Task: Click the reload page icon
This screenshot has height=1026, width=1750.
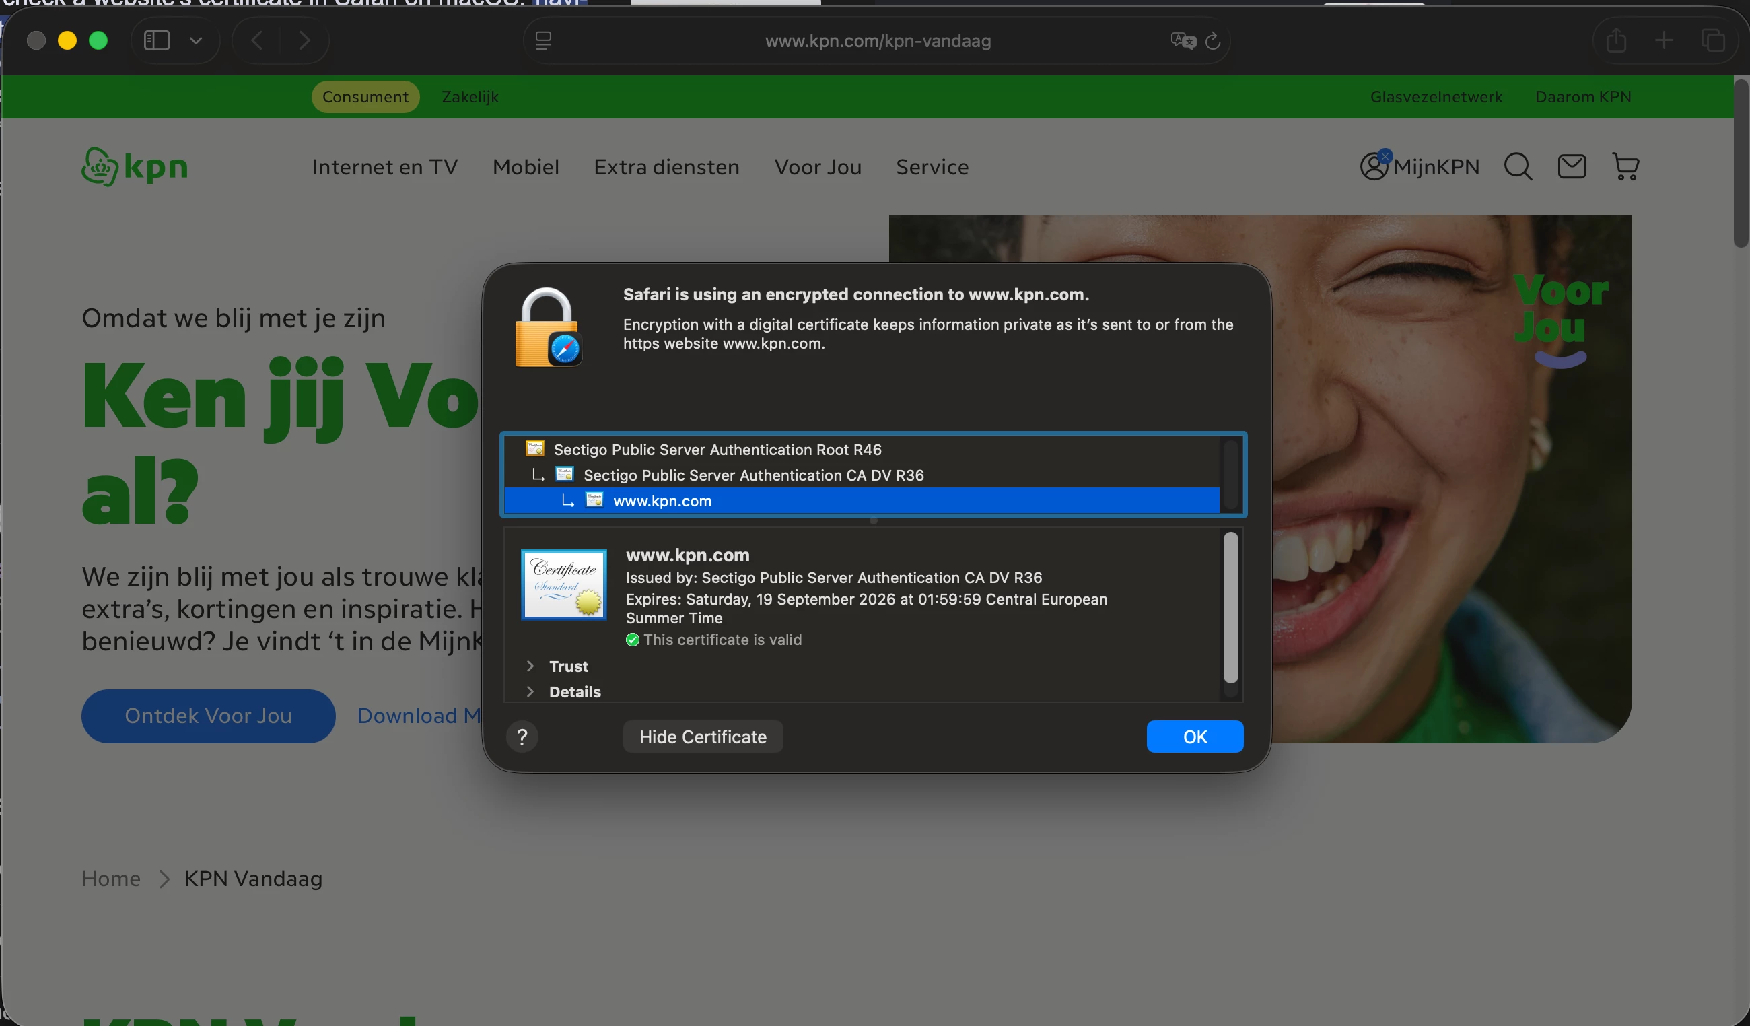Action: tap(1212, 41)
